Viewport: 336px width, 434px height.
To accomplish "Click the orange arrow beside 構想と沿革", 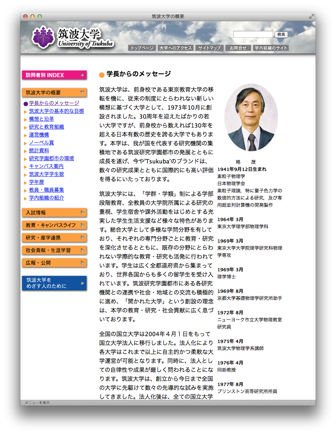I will pyautogui.click(x=25, y=119).
